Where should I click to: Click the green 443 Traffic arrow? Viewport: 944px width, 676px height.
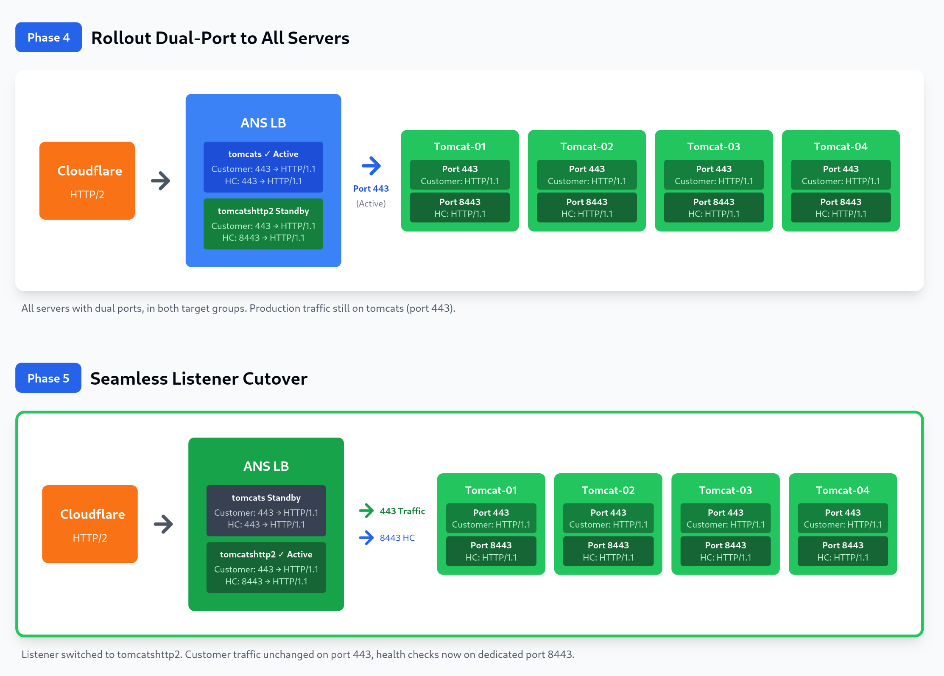[366, 511]
